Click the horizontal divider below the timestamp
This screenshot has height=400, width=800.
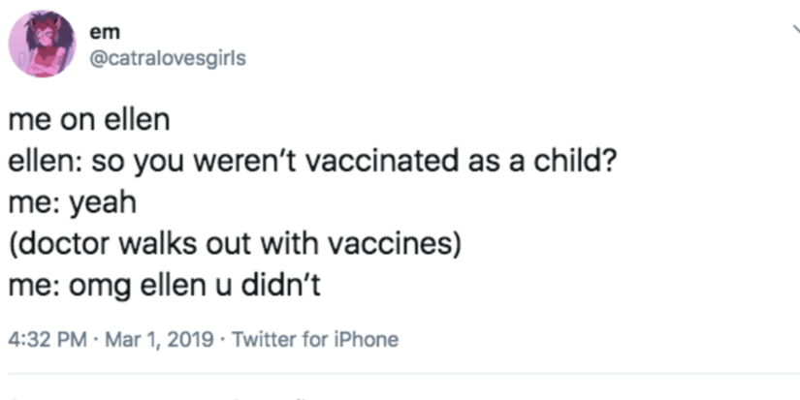[400, 374]
